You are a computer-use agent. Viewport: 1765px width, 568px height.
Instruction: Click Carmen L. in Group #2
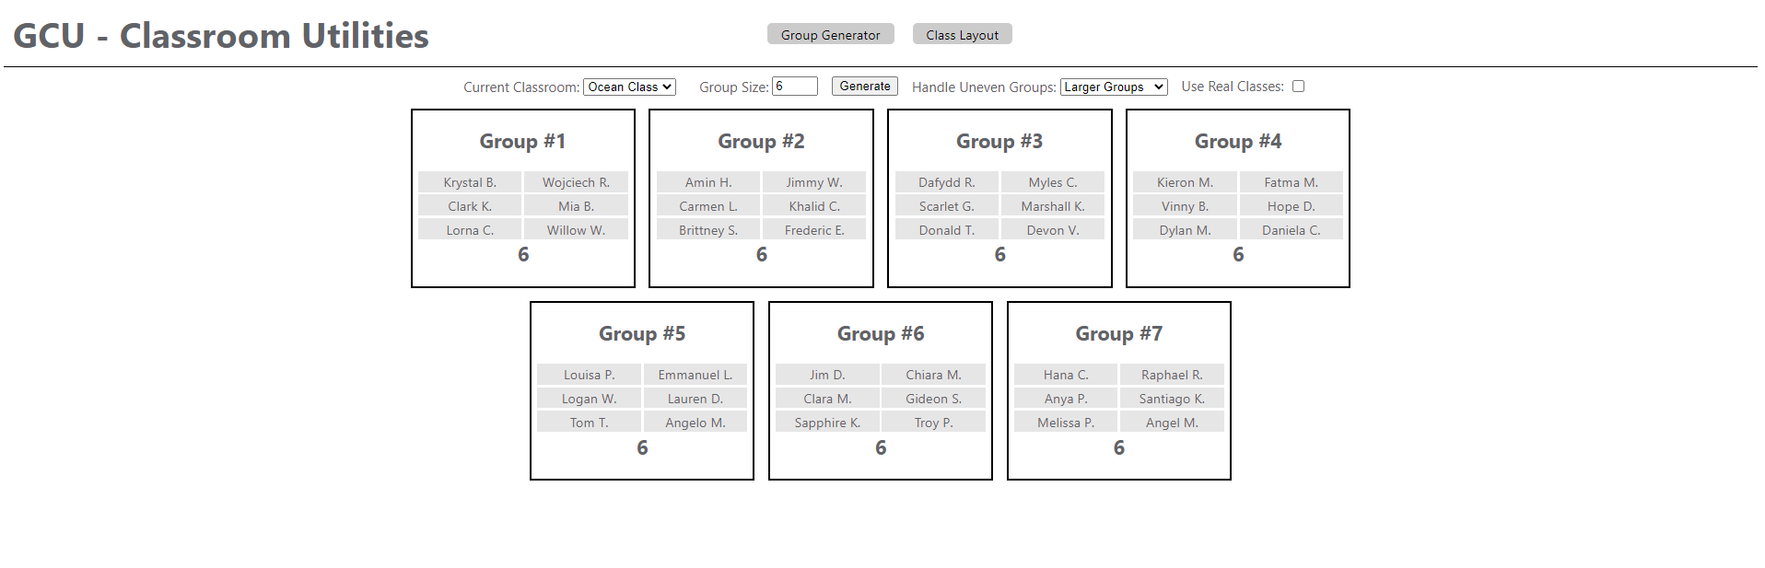pos(707,205)
